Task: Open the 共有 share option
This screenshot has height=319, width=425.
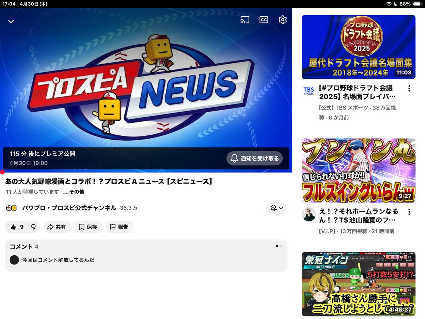Action: tap(57, 227)
